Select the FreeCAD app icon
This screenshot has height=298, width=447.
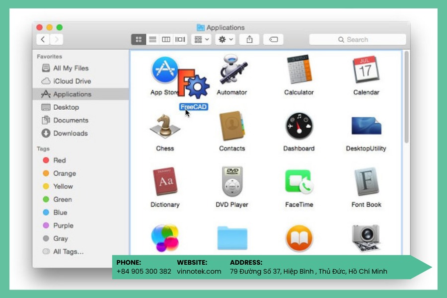[194, 83]
